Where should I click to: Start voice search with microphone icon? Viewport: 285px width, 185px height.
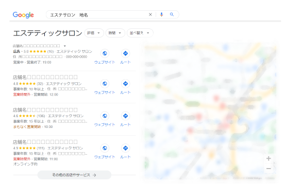point(161,14)
